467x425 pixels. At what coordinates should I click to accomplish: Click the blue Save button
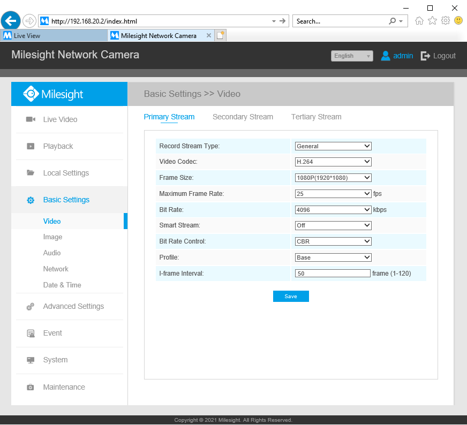pos(291,297)
